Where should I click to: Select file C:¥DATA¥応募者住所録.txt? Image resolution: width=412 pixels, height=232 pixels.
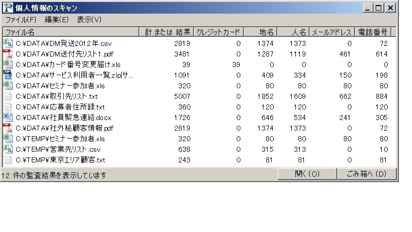tap(60, 107)
